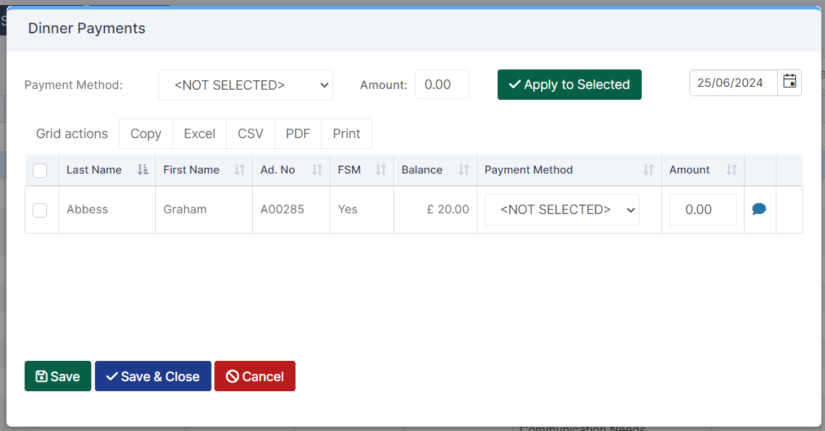Screen dimensions: 825x431
Task: Sort by Ad. No column icon
Action: [x=317, y=170]
